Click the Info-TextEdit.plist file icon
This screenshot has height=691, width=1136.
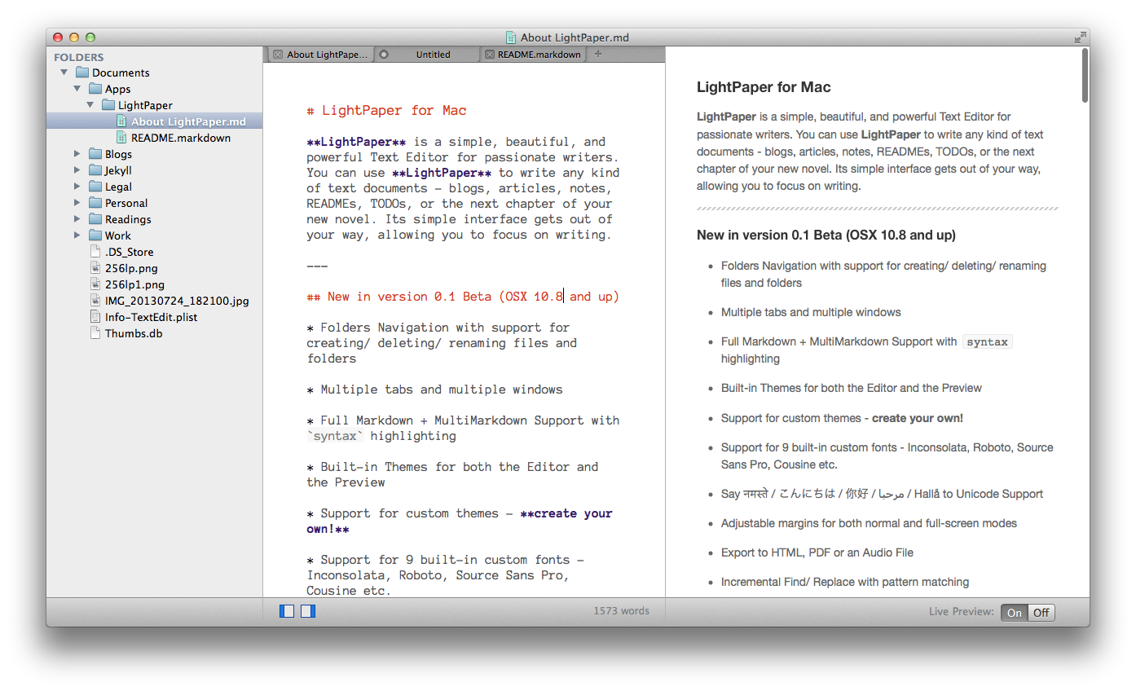point(95,317)
